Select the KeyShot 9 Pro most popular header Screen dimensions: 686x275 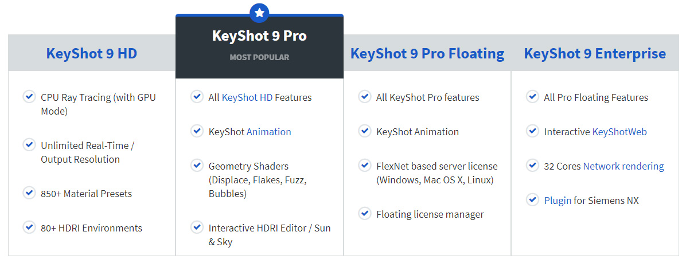coord(259,46)
